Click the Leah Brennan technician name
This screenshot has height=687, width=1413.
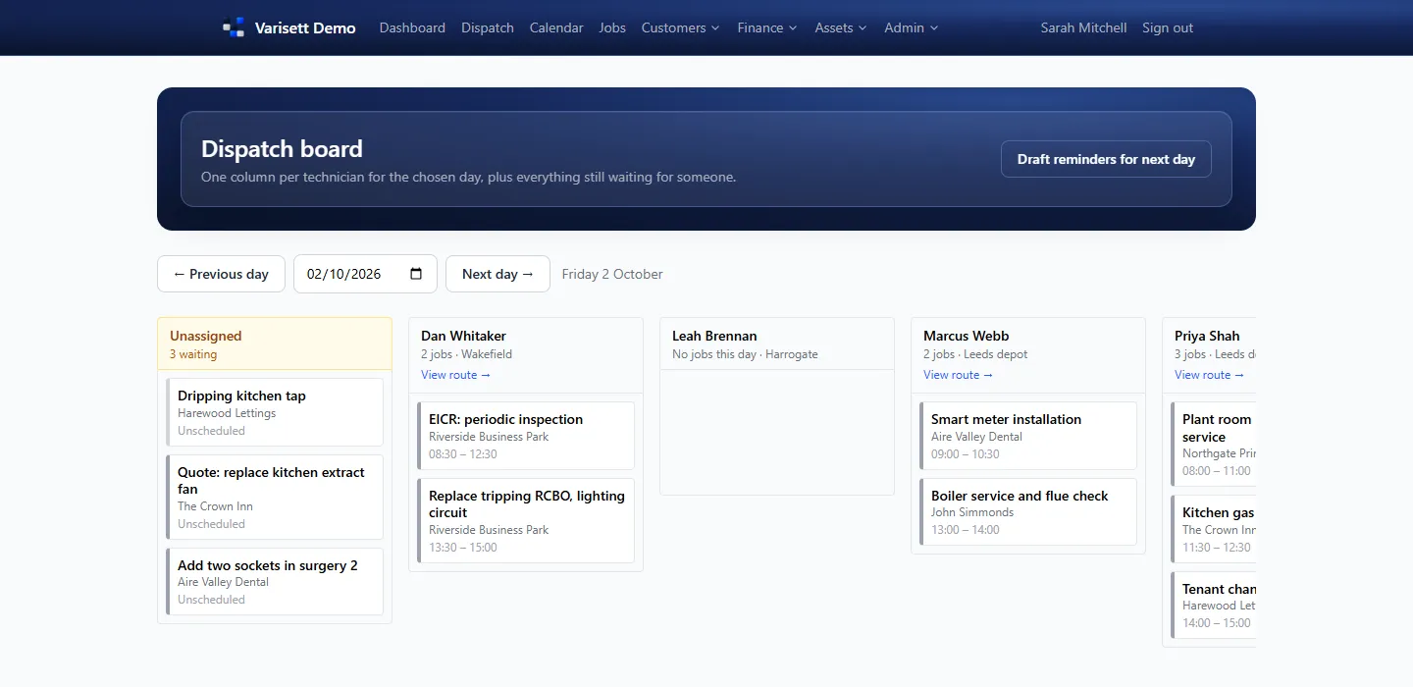click(714, 336)
